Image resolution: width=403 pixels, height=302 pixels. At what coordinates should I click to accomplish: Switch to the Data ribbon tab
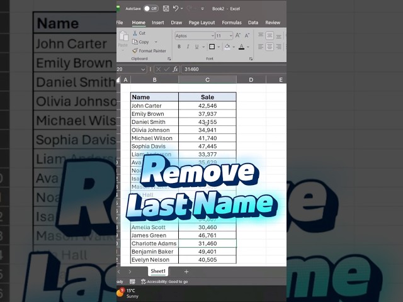click(x=253, y=23)
